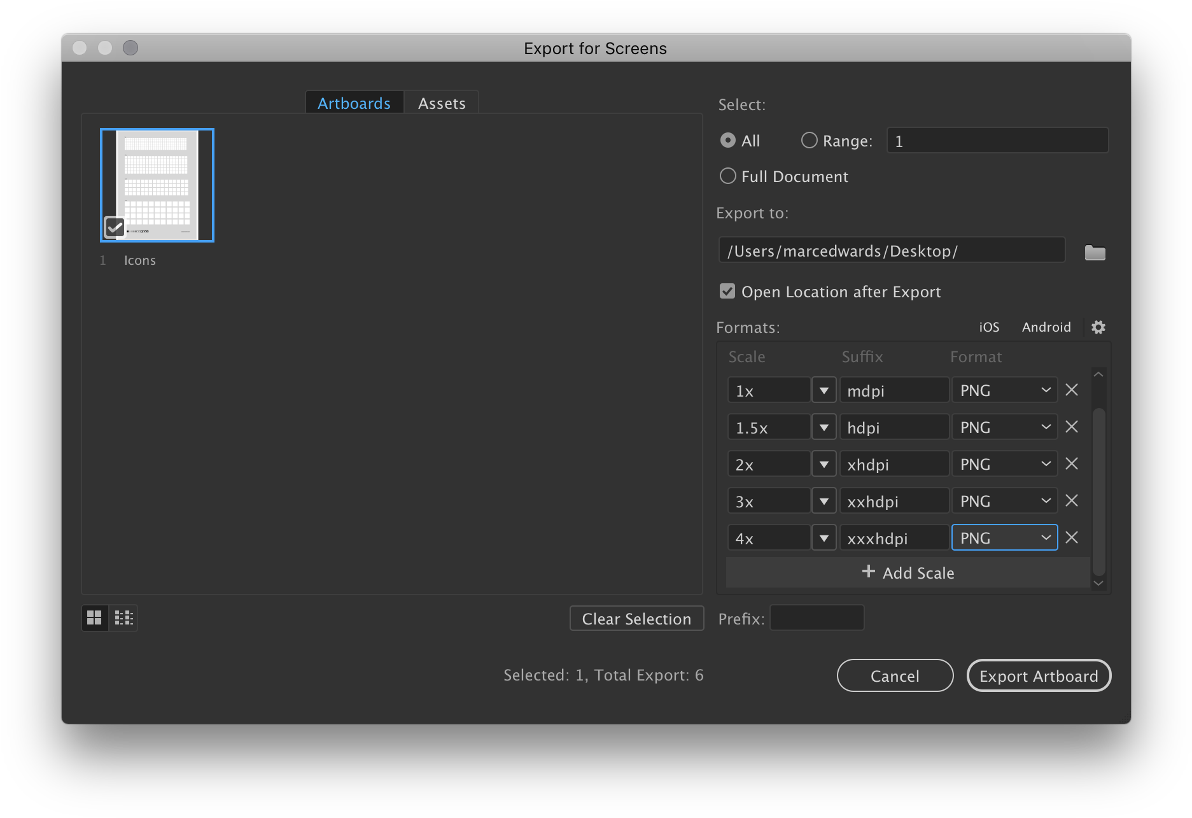
Task: Toggle Open Location after Export
Action: [727, 292]
